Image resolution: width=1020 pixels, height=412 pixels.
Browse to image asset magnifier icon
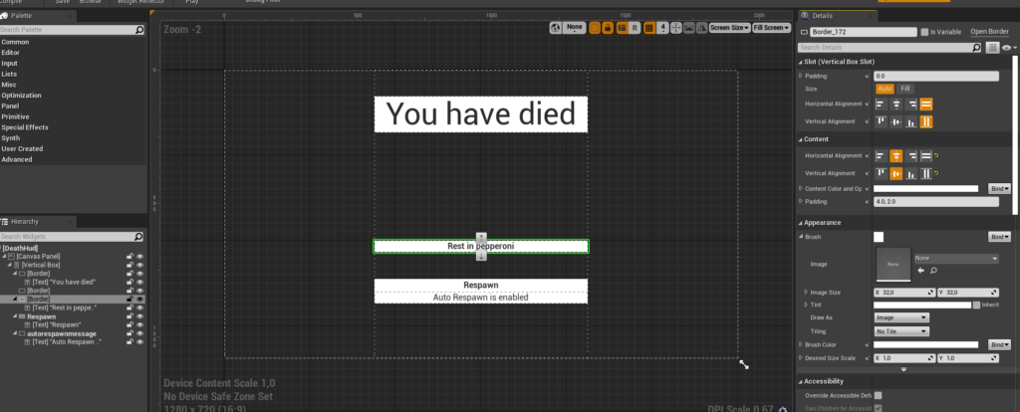tap(933, 270)
